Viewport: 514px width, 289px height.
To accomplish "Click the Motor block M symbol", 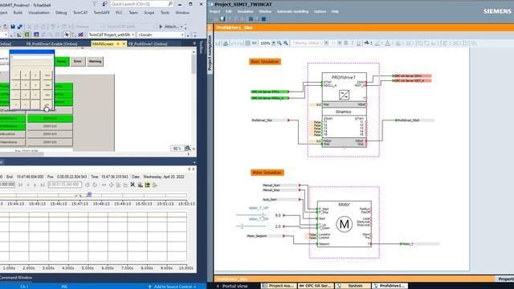I will tap(345, 224).
